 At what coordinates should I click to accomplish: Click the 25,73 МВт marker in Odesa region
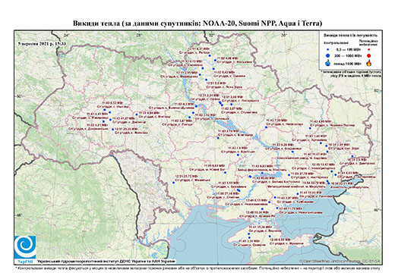174,183
